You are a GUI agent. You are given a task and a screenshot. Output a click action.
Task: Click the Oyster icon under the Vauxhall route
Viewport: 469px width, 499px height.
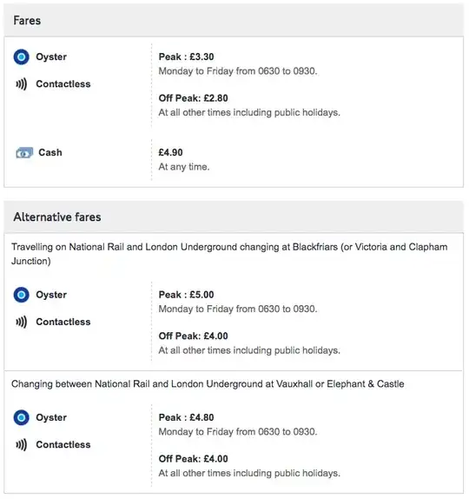(22, 417)
